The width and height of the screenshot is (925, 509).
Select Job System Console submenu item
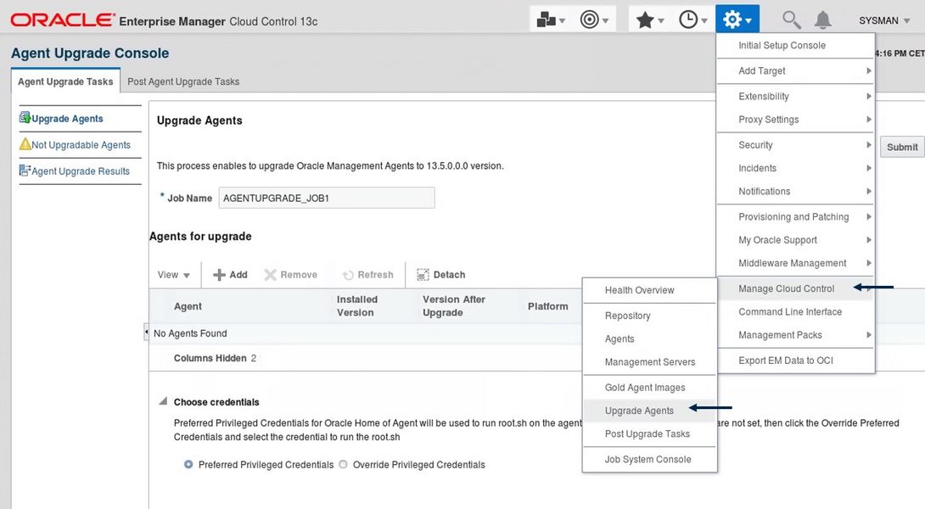tap(649, 459)
